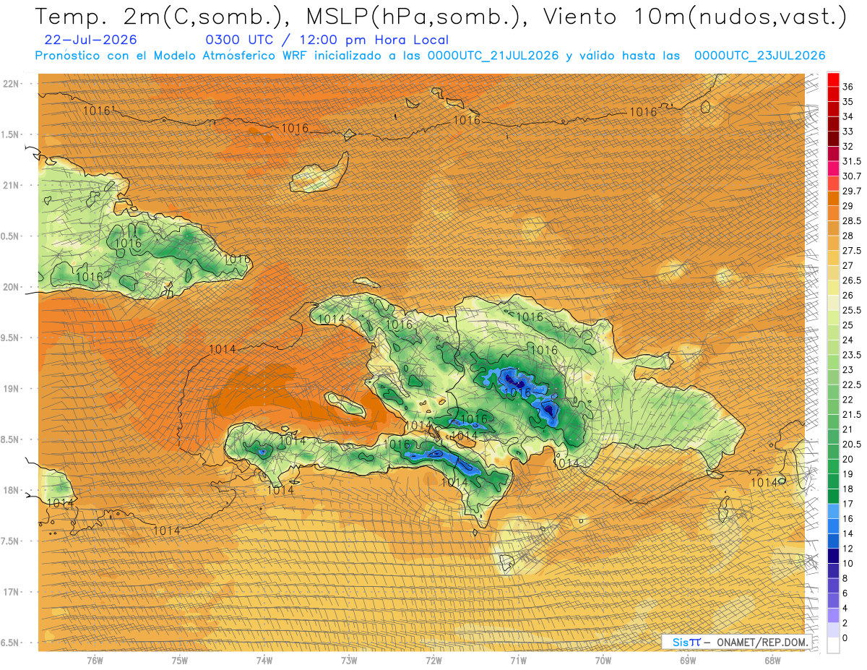Image resolution: width=867 pixels, height=670 pixels.
Task: Click the latitude axis label '20N'
Action: 12,287
